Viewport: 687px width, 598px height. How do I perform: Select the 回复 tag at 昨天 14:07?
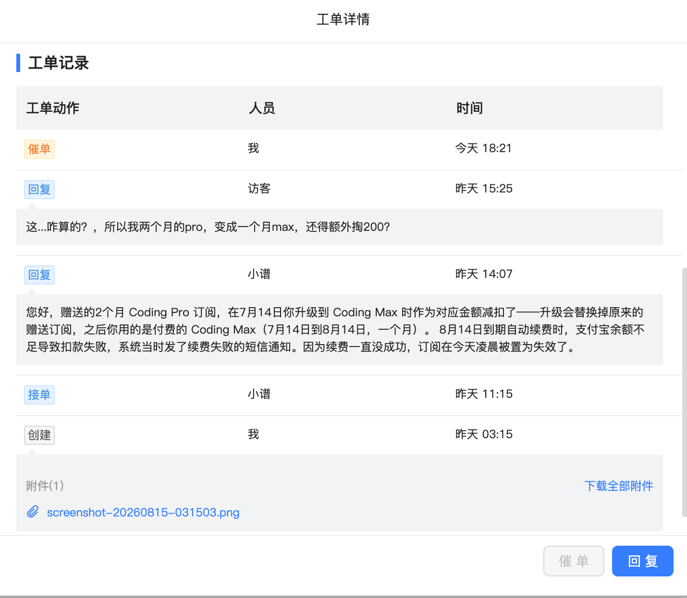coord(39,275)
